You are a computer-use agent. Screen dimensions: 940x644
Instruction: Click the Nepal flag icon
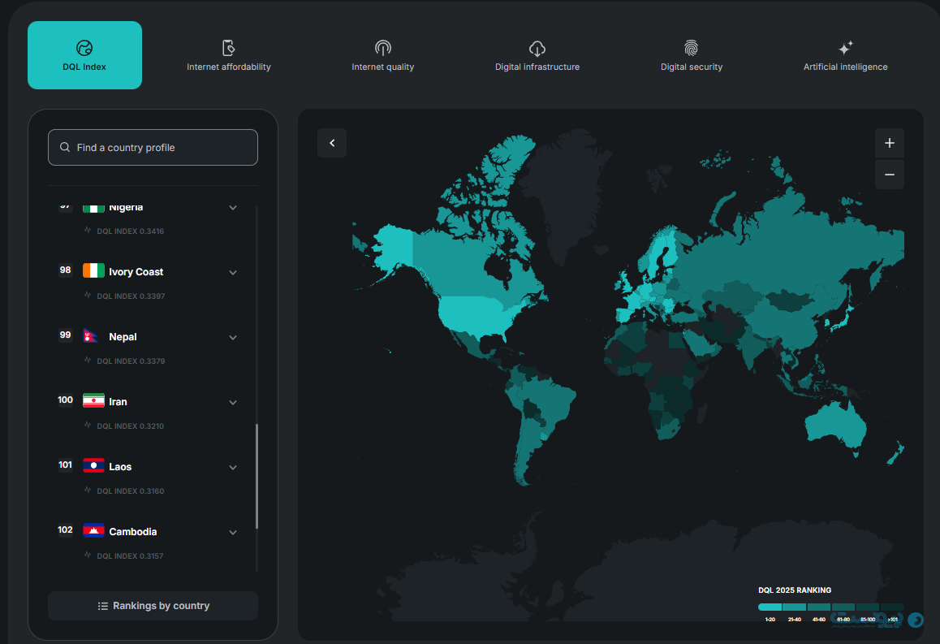coord(93,336)
